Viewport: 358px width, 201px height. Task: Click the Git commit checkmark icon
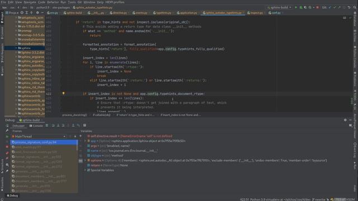[335, 7]
